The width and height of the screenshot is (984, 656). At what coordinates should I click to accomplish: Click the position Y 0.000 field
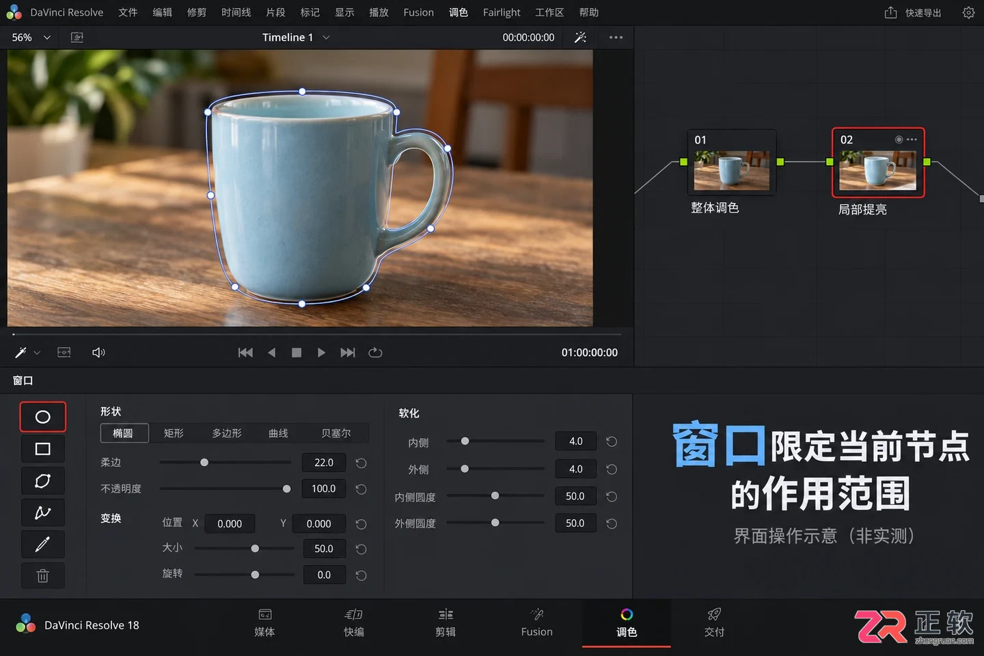318,523
